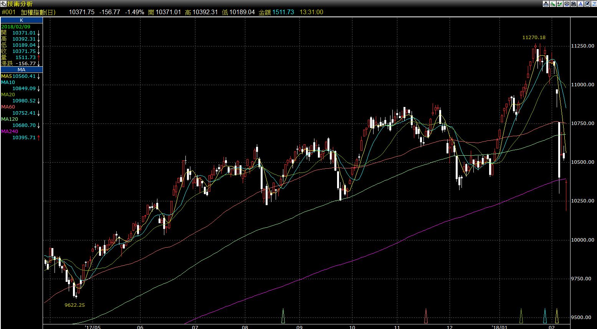
Task: Click the 10849.09 MA10 value
Action: [x=24, y=89]
